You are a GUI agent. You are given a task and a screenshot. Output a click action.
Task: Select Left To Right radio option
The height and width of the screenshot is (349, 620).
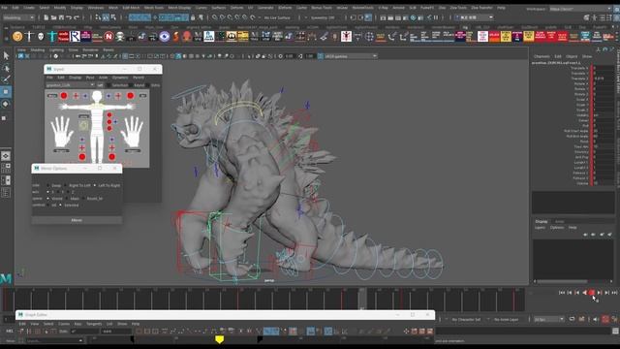point(95,185)
